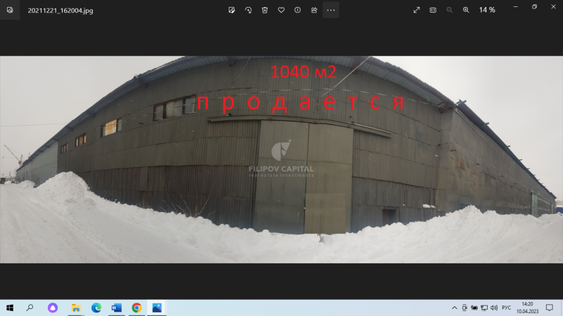Click the actual size toggle icon

point(433,10)
